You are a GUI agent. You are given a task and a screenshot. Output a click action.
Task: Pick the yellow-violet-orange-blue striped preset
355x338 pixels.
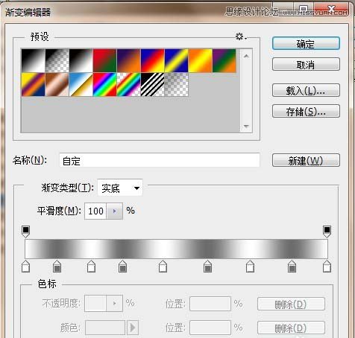coord(34,84)
